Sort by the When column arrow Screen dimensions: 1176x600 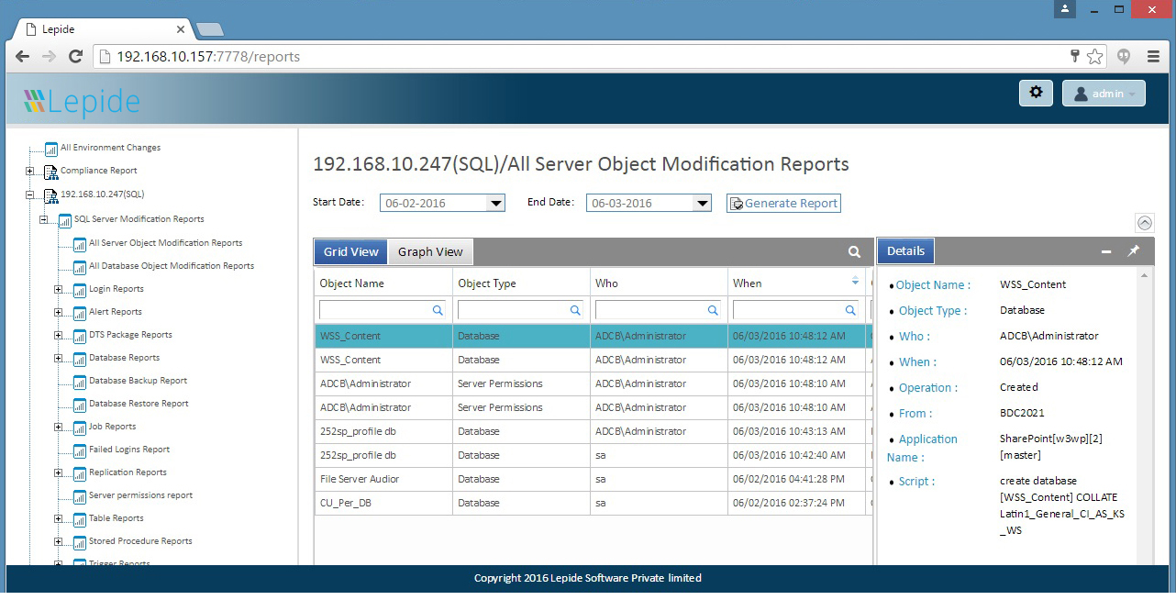click(x=856, y=281)
